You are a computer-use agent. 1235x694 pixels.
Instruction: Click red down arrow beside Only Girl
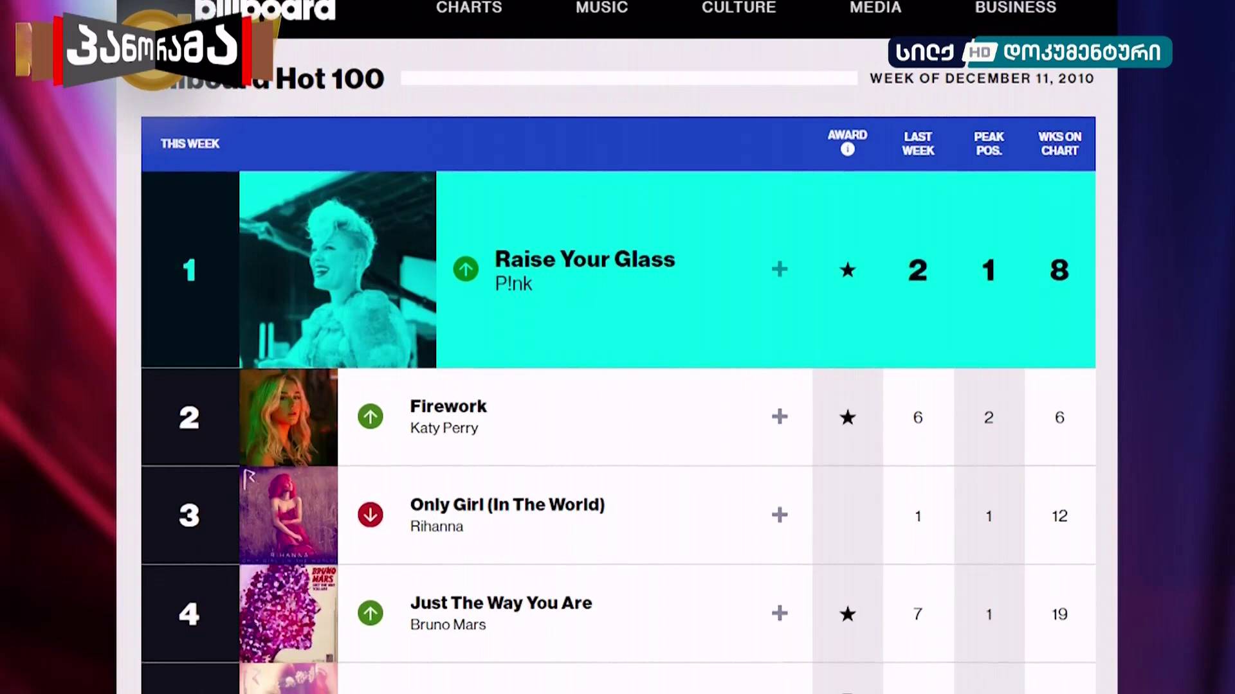[370, 515]
